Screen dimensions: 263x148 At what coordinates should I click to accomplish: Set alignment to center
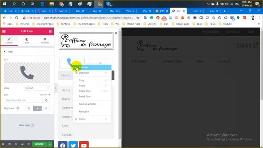tap(37, 109)
